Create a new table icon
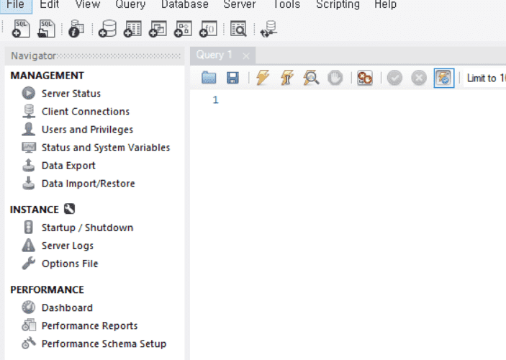The height and width of the screenshot is (360, 506). tap(132, 29)
